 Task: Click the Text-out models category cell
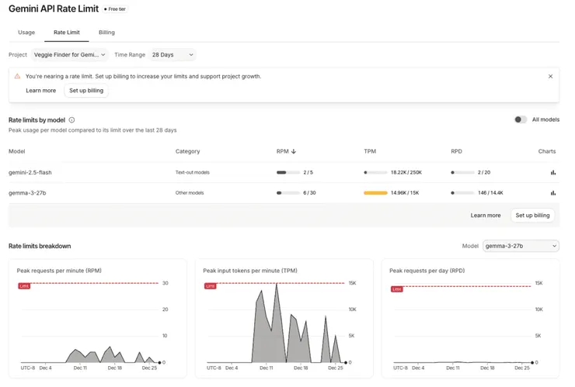[x=192, y=172]
